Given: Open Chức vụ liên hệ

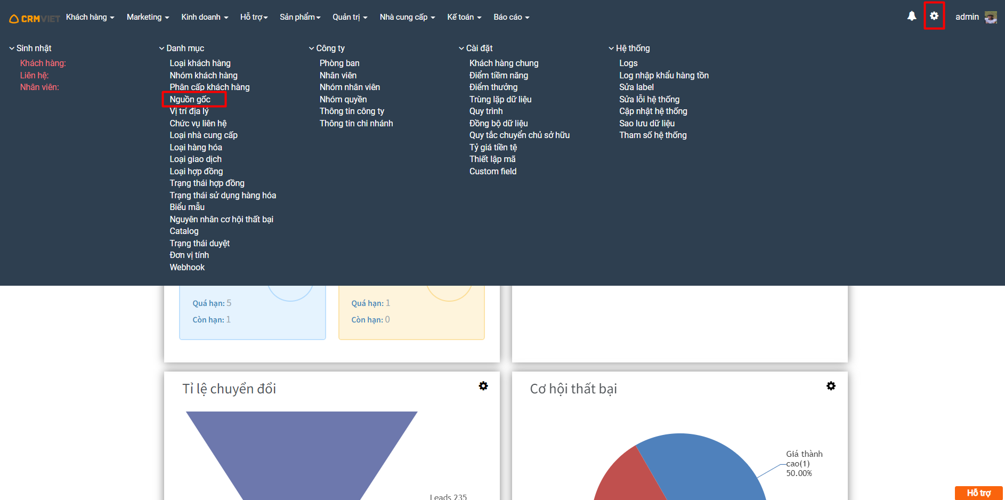Looking at the screenshot, I should [198, 124].
